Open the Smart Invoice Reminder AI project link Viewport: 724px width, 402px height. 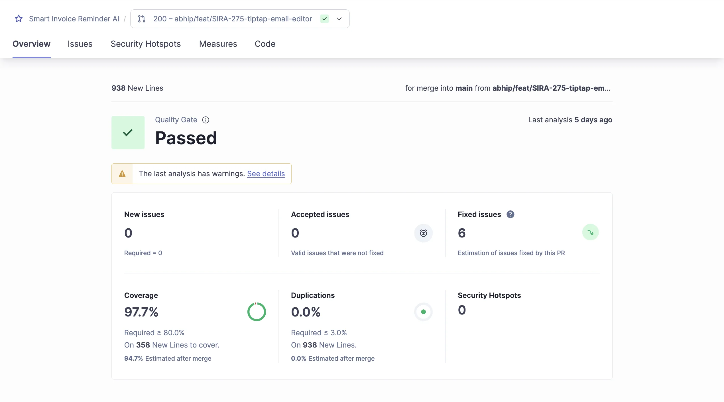coord(74,19)
